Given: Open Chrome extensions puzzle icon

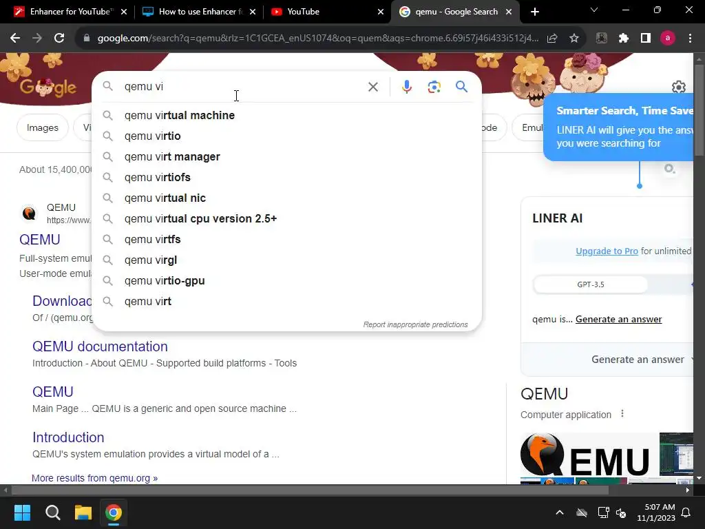Looking at the screenshot, I should [623, 39].
